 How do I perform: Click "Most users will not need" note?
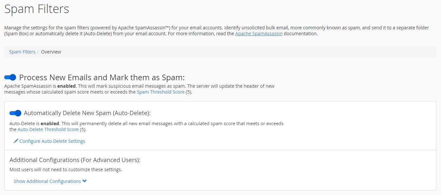pyautogui.click(x=66, y=170)
